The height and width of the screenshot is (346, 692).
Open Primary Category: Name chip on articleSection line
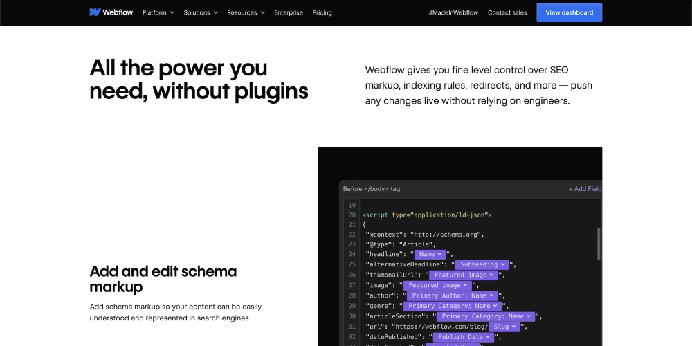tap(486, 316)
